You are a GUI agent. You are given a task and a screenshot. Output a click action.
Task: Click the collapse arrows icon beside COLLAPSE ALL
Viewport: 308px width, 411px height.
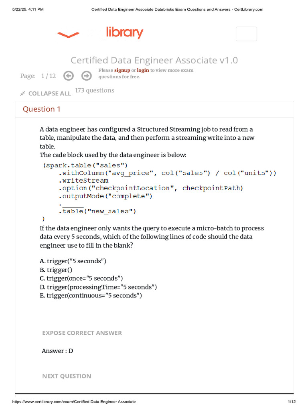pos(23,94)
